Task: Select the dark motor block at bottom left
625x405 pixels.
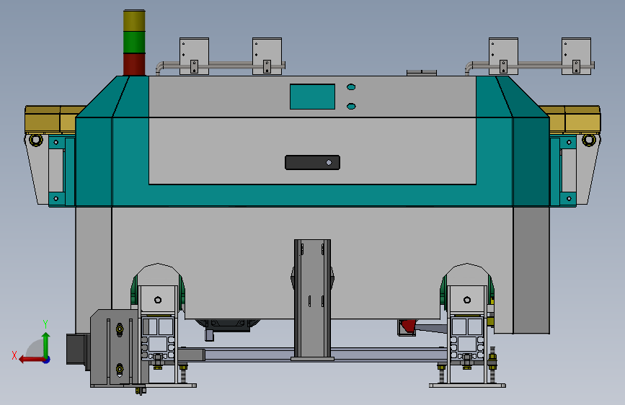Action: 77,350
